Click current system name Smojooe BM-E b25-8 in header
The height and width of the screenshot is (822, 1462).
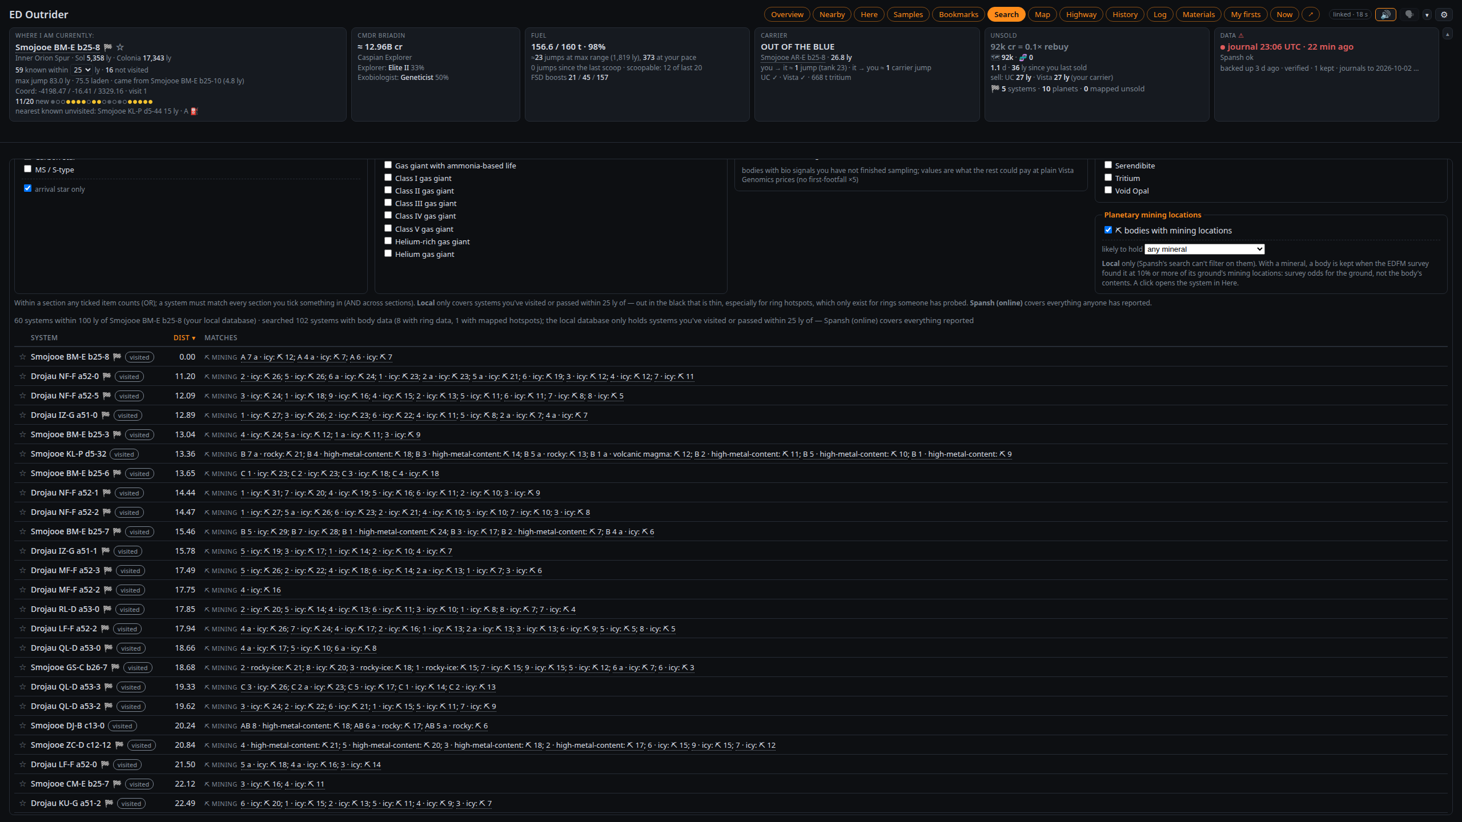coord(58,47)
